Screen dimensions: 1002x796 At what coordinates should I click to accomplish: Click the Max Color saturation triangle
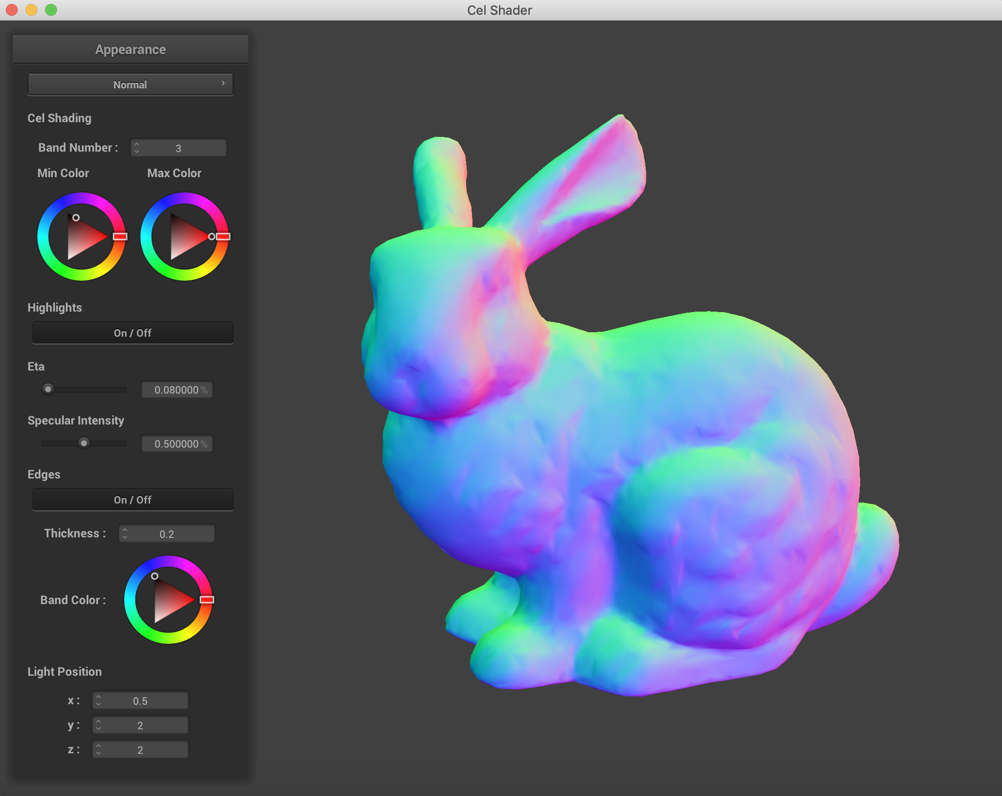[185, 237]
